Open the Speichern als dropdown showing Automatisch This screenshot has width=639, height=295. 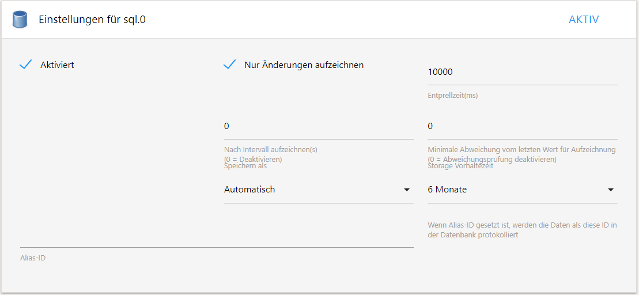[x=319, y=190]
